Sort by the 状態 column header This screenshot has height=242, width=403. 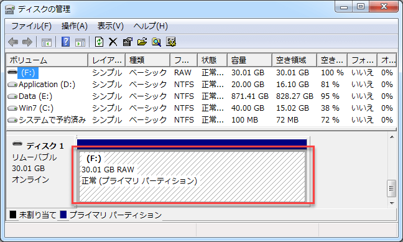click(212, 60)
